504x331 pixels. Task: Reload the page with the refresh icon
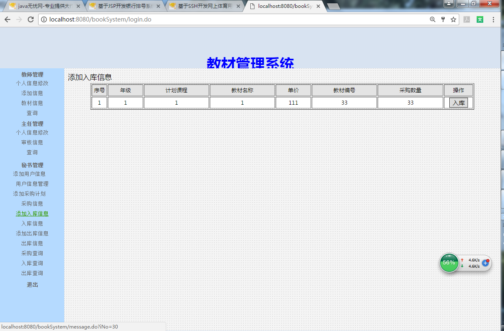point(31,19)
